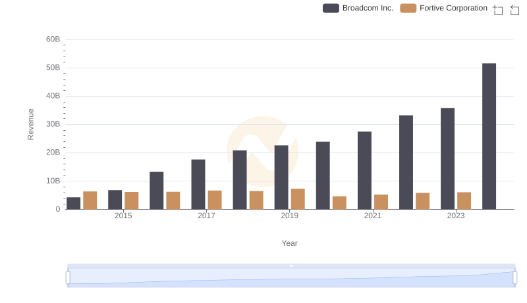
Task: Click the tallest Broadcom bar for 2024
Action: pos(489,136)
